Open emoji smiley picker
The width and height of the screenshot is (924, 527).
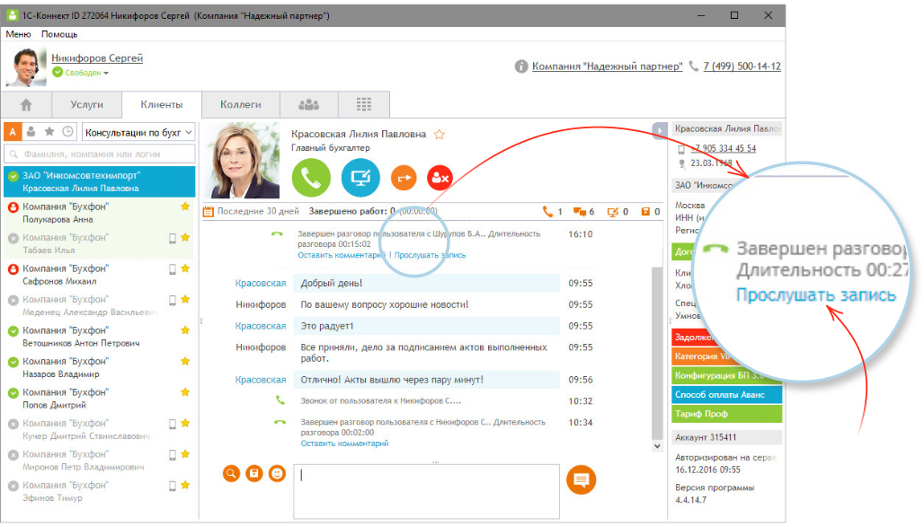pyautogui.click(x=277, y=473)
